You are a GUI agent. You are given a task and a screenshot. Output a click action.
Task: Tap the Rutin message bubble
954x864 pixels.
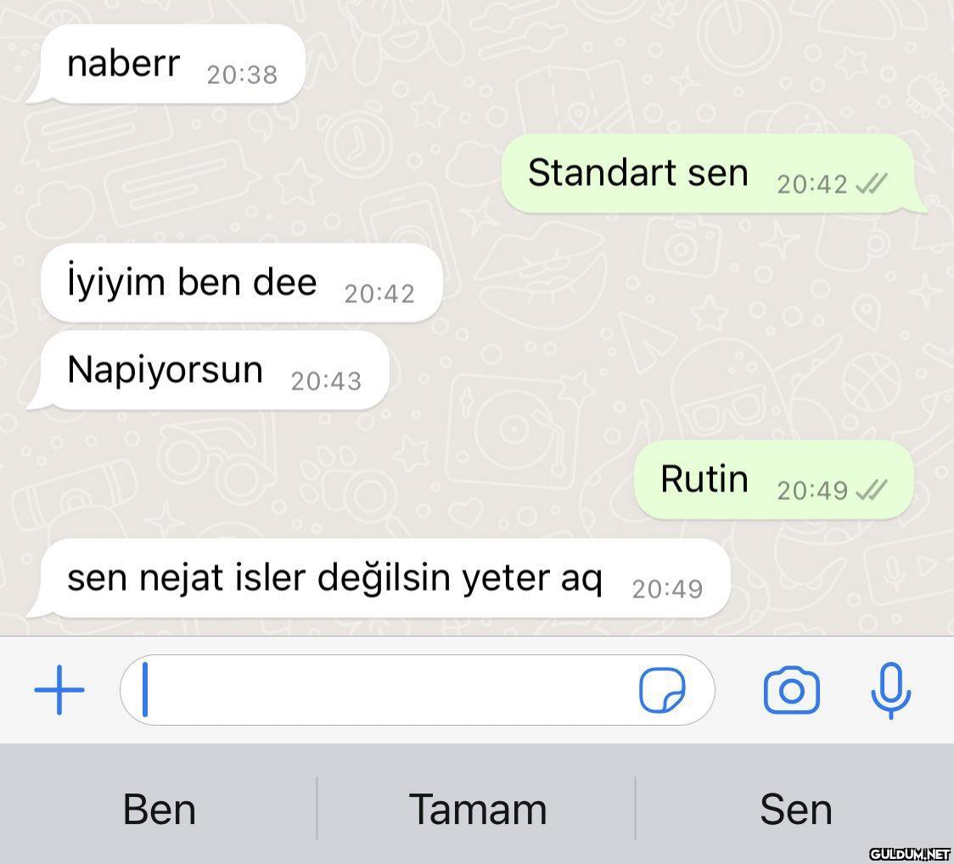[x=774, y=480]
